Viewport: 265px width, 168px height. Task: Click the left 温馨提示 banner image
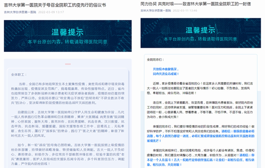pyautogui.click(x=68, y=35)
